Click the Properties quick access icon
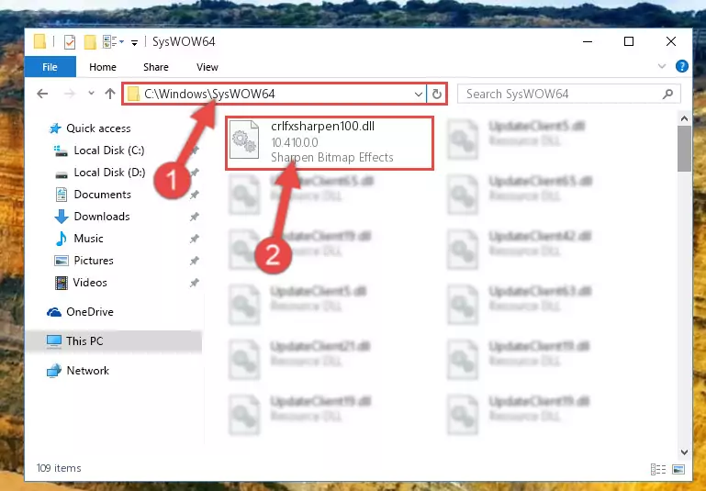Image resolution: width=706 pixels, height=491 pixels. click(x=70, y=42)
